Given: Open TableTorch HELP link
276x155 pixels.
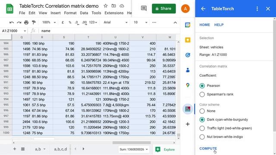Looking at the screenshot, I should [x=219, y=25].
